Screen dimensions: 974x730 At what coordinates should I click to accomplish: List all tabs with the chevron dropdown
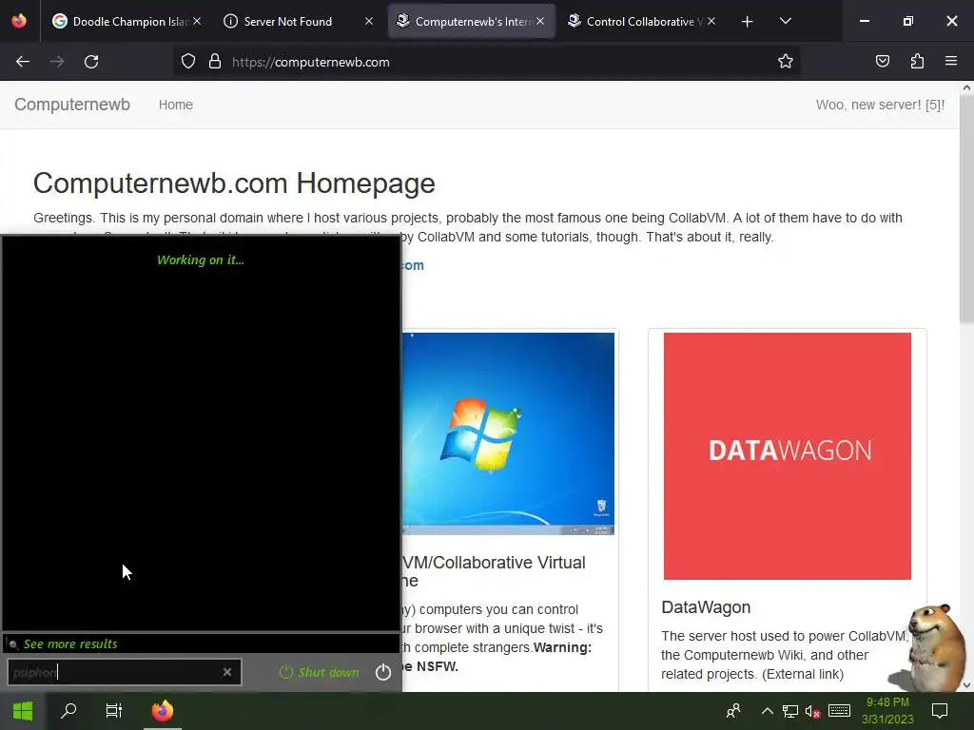[x=785, y=22]
